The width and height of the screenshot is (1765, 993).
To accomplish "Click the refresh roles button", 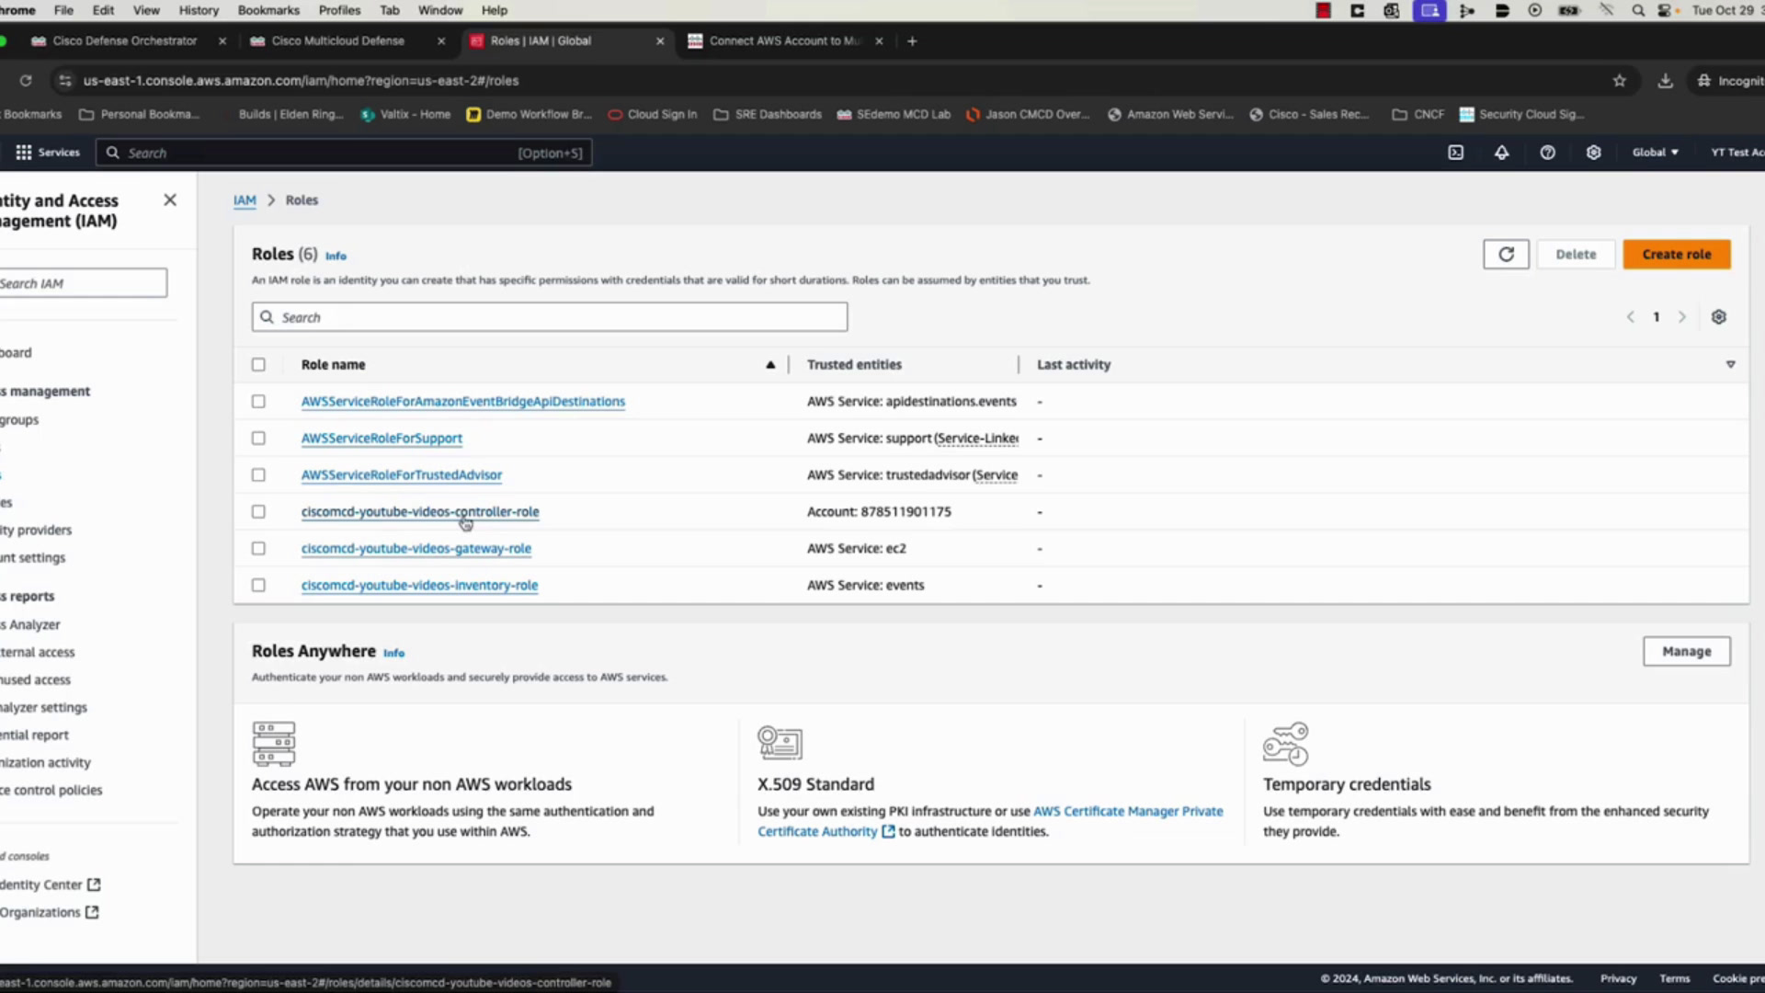I will coord(1506,255).
